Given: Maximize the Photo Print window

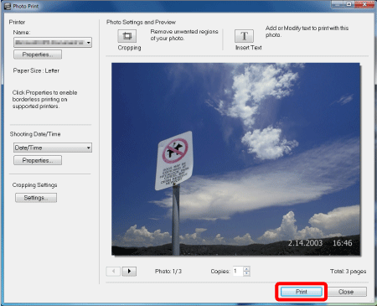Looking at the screenshot, I should click(349, 4).
